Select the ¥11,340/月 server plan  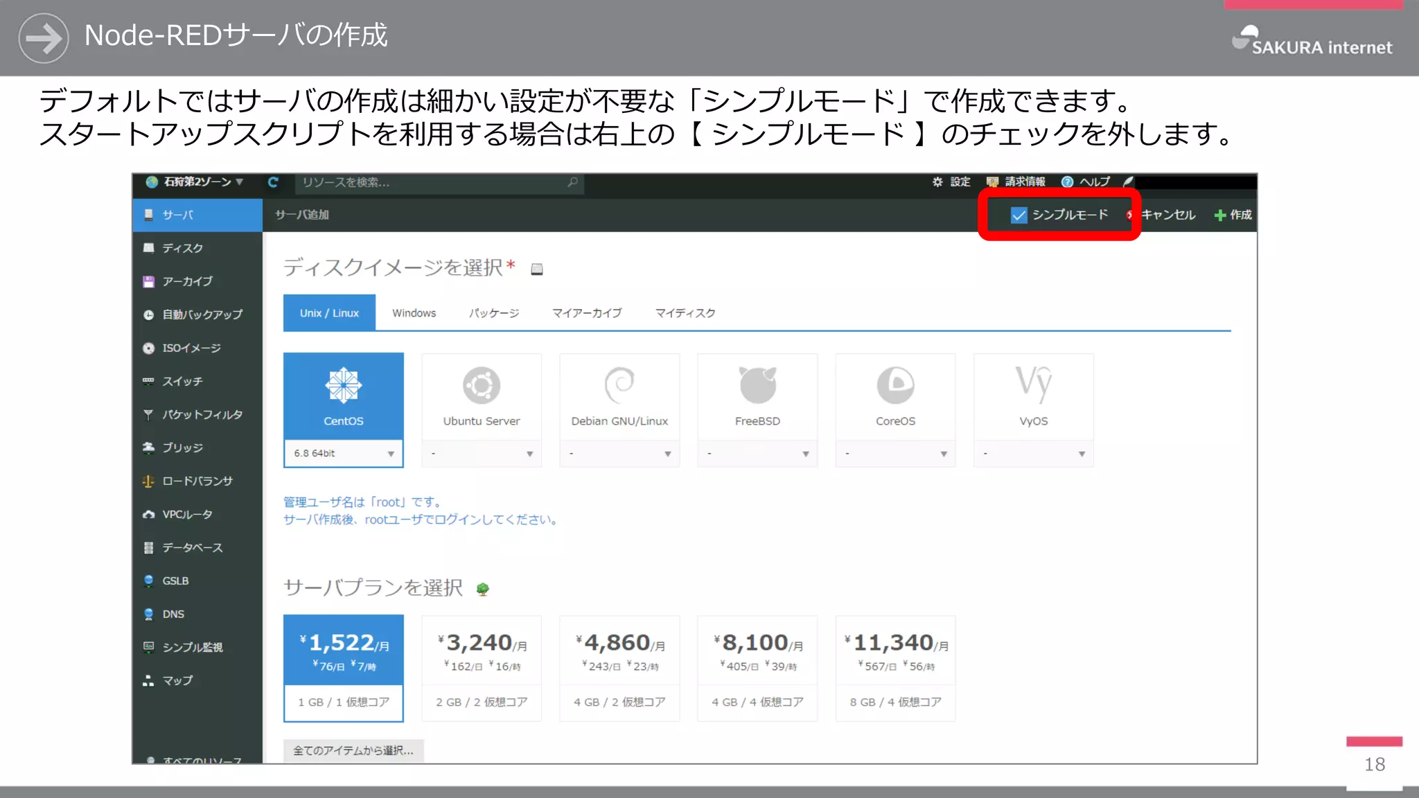(x=895, y=668)
